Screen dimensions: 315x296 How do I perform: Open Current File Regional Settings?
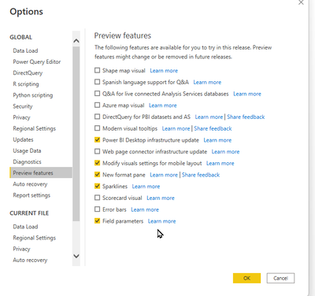[35, 238]
